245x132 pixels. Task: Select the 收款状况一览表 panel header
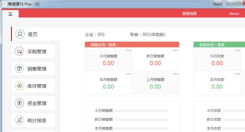tap(219, 45)
